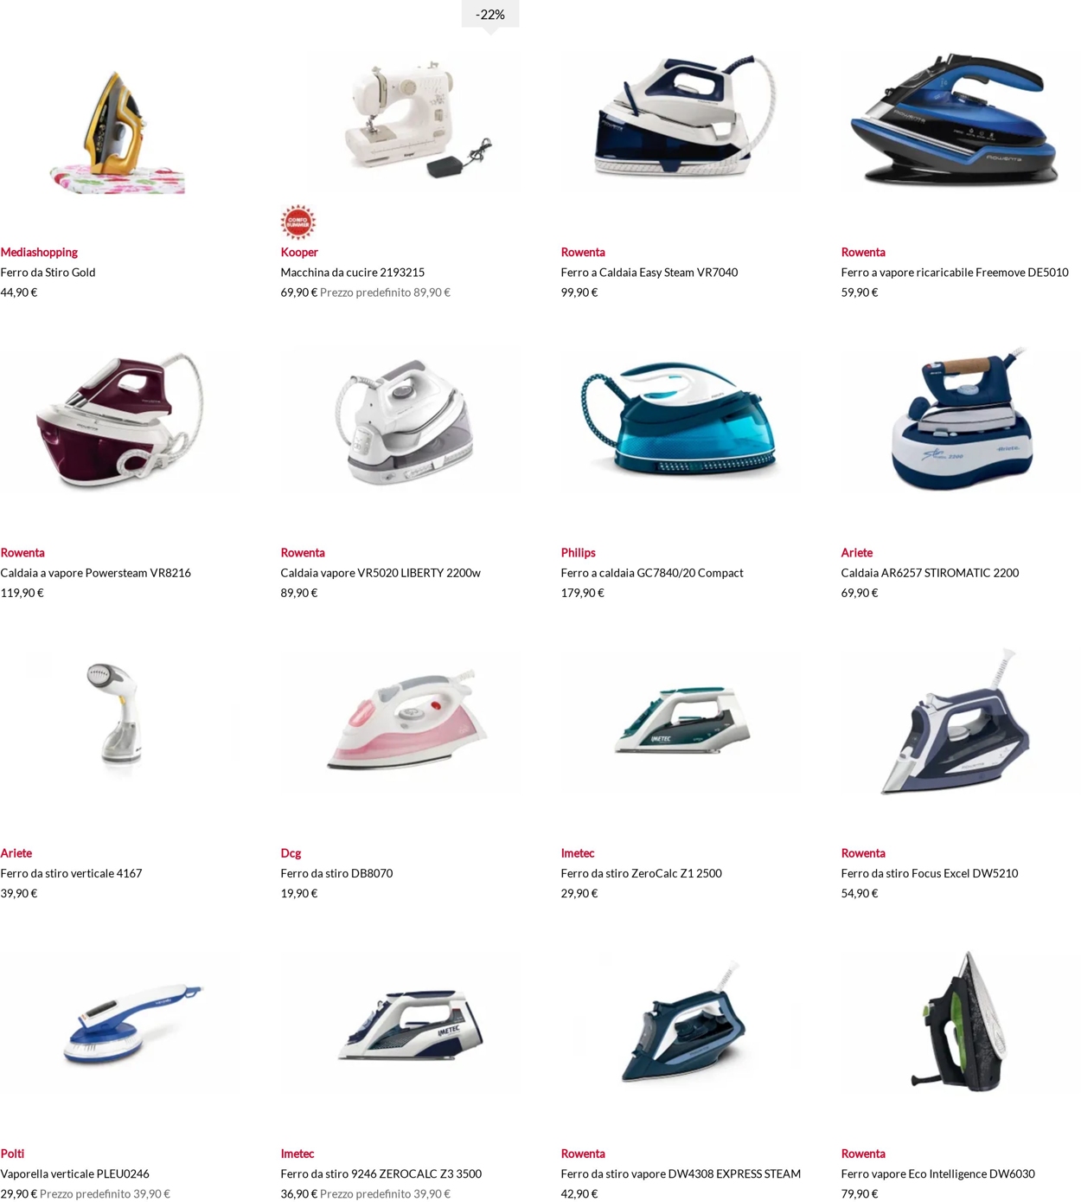View the Philips GC7840/20 Compact iron photo
Viewport: 1081px width, 1202px height.
click(681, 419)
